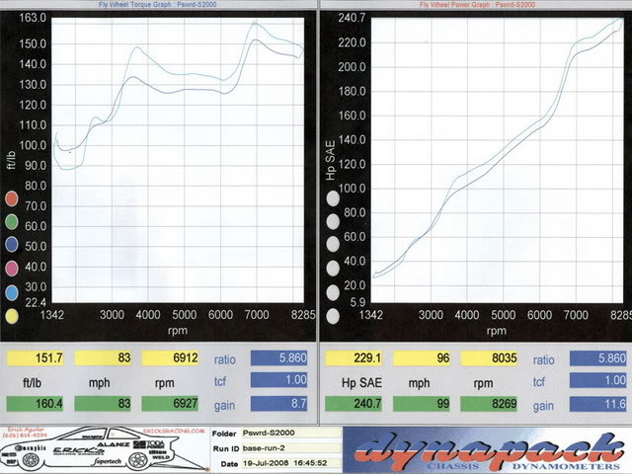Click the bottom white circle beside power graph

(333, 316)
